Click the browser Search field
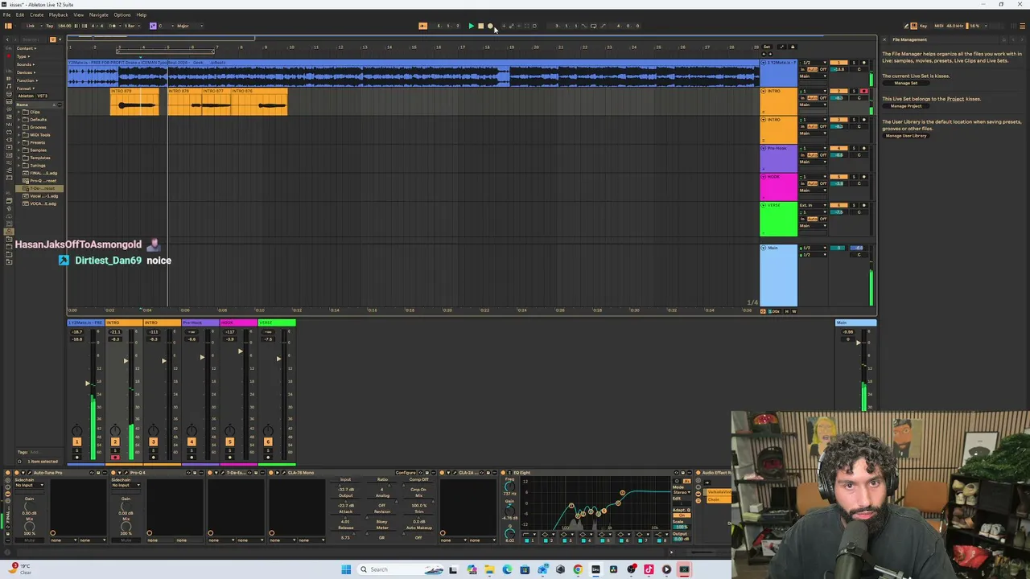Screen dimensions: 1030x579 [x=32, y=39]
